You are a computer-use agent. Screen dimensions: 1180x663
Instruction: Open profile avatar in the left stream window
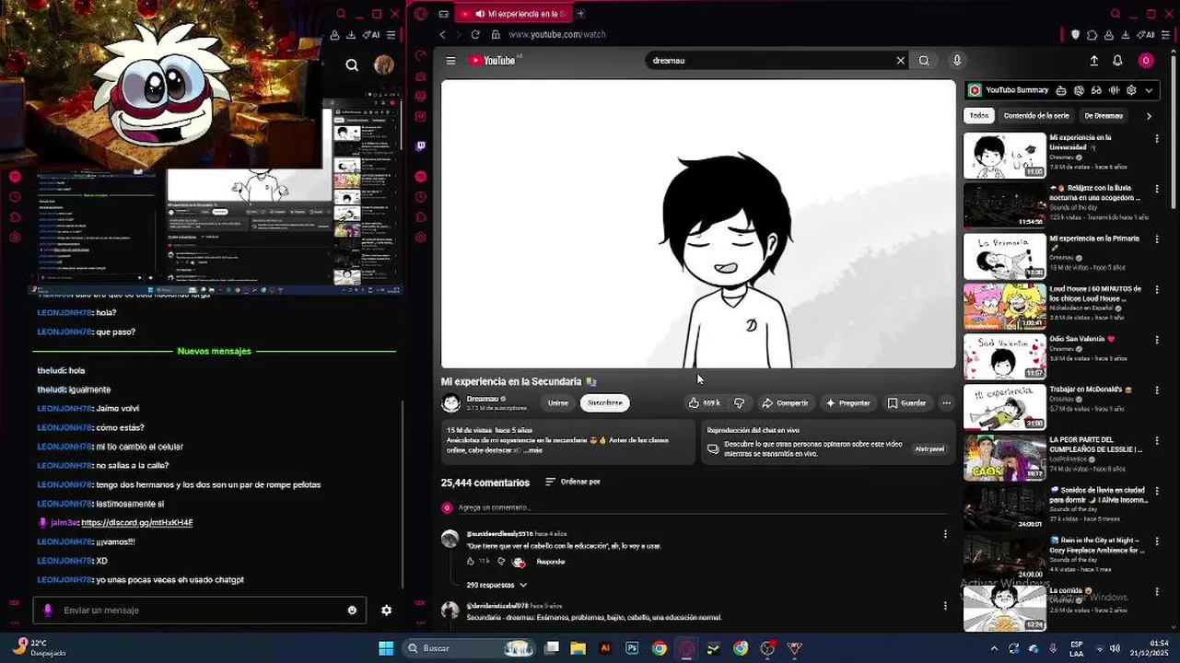pos(384,64)
